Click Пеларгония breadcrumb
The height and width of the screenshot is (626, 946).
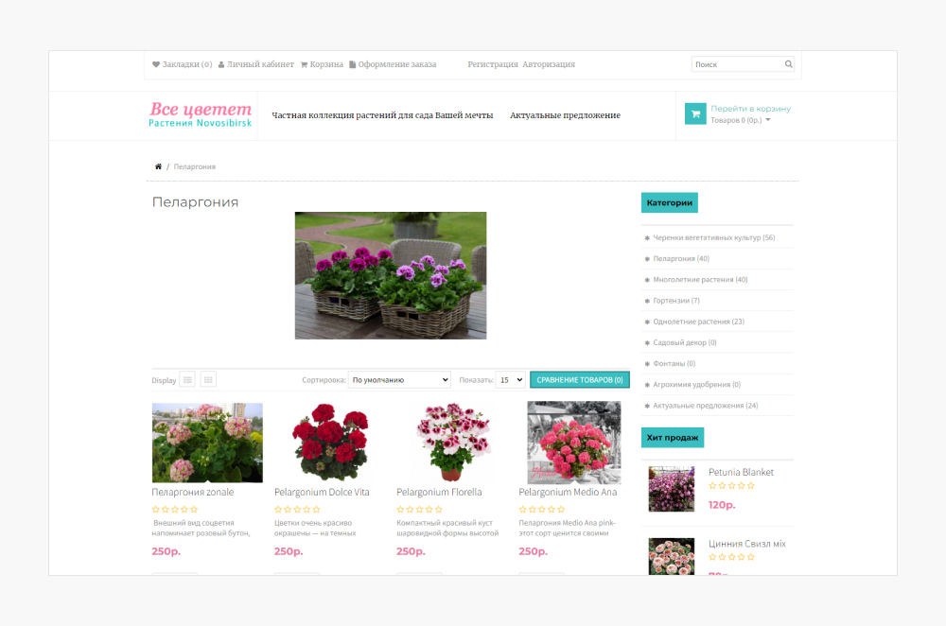pyautogui.click(x=194, y=166)
